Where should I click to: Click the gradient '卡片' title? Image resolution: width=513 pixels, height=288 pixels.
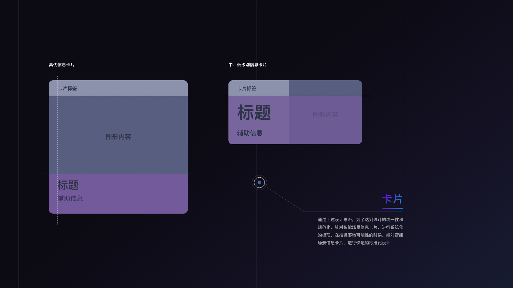click(x=392, y=199)
